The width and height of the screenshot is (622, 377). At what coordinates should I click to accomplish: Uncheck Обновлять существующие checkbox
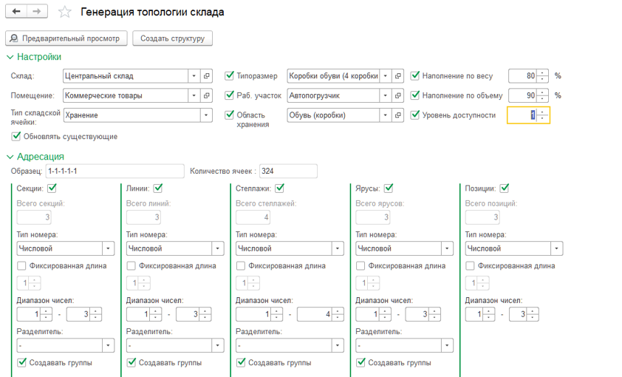click(x=16, y=136)
